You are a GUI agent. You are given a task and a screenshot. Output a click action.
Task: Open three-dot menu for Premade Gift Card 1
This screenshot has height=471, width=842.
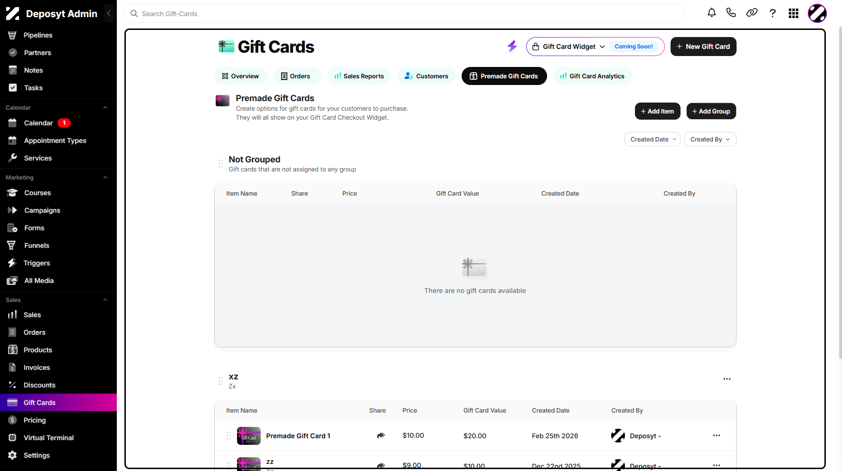click(717, 435)
